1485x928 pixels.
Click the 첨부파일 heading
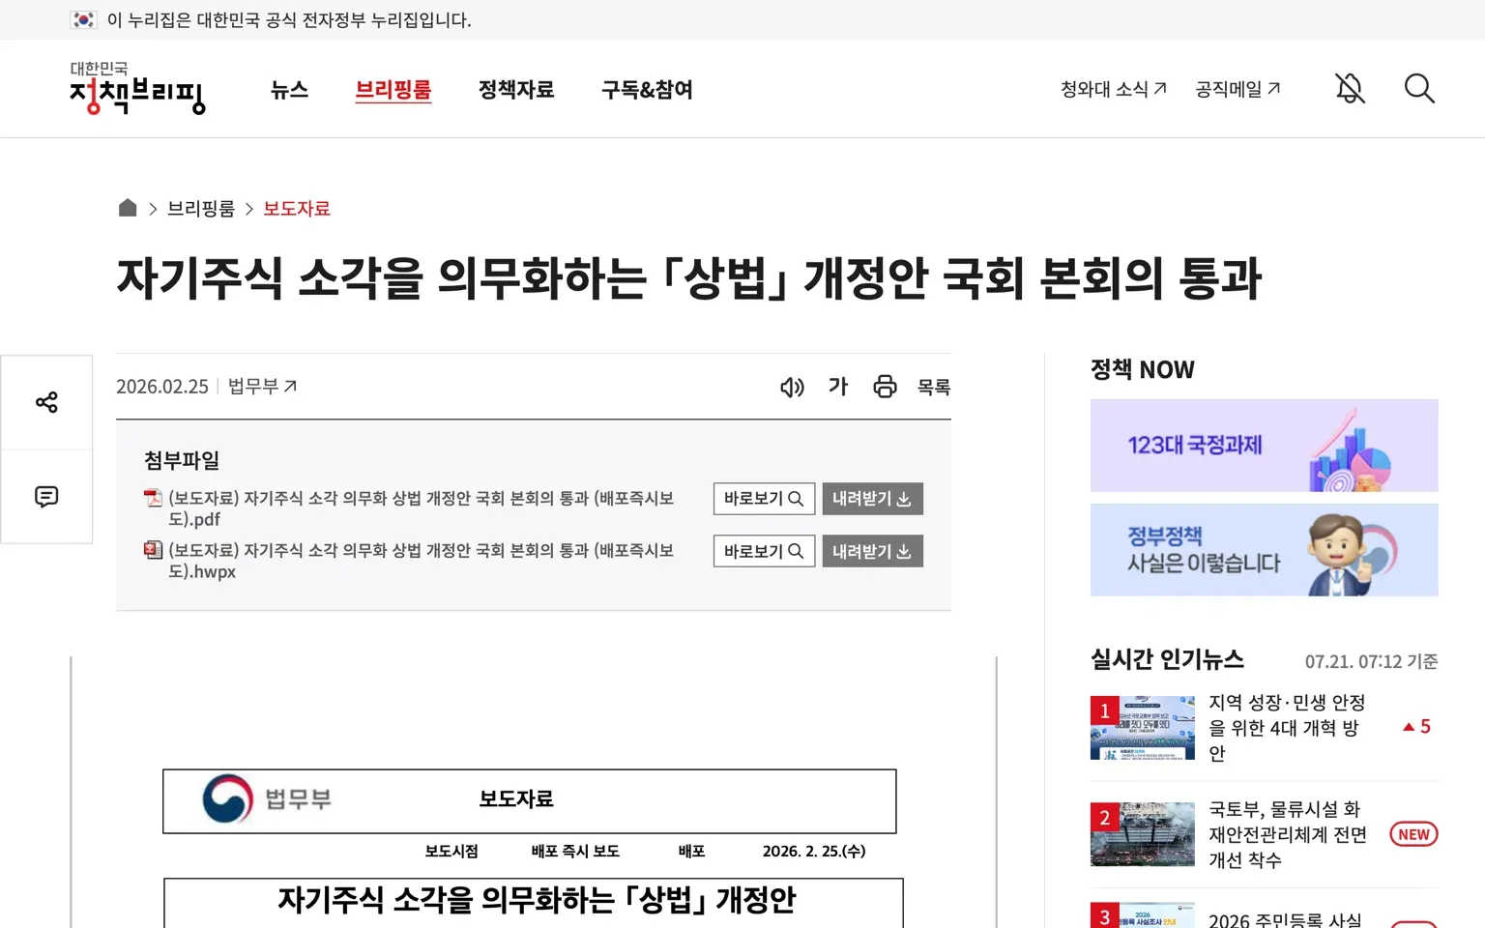click(182, 460)
